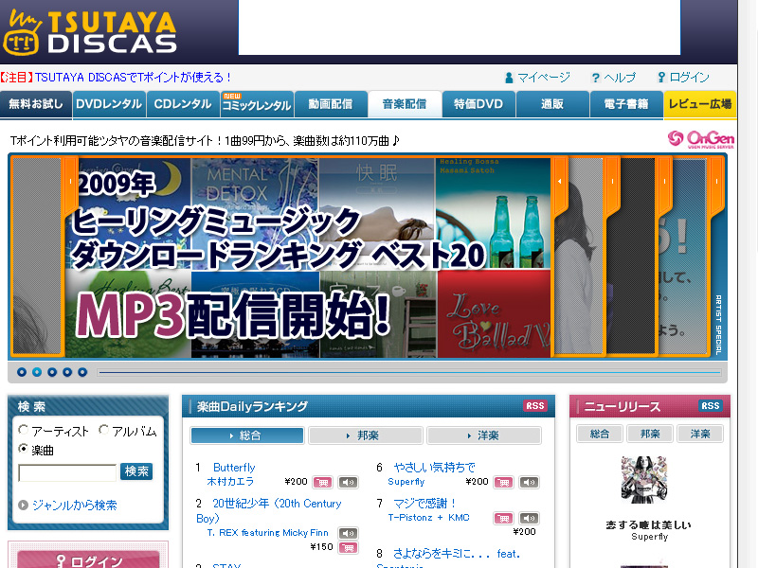Open RSS feed for 楽曲Dailyランキング
Screen dimensions: 758x568
click(x=535, y=406)
